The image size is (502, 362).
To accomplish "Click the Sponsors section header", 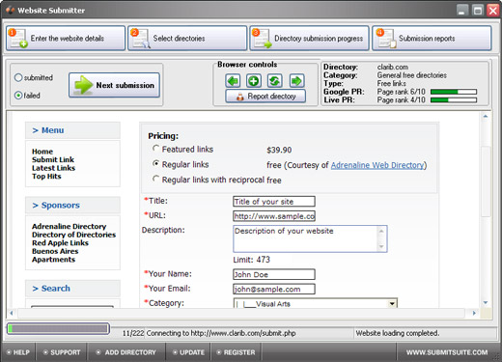I will 72,205.
